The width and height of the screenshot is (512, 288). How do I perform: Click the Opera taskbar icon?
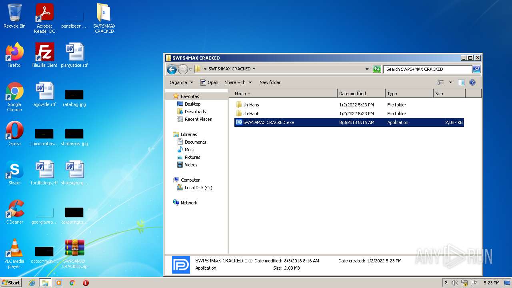(x=86, y=283)
